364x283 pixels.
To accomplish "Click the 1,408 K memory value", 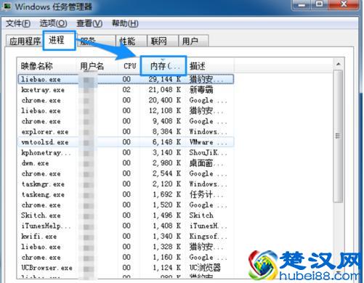I will (x=166, y=226).
